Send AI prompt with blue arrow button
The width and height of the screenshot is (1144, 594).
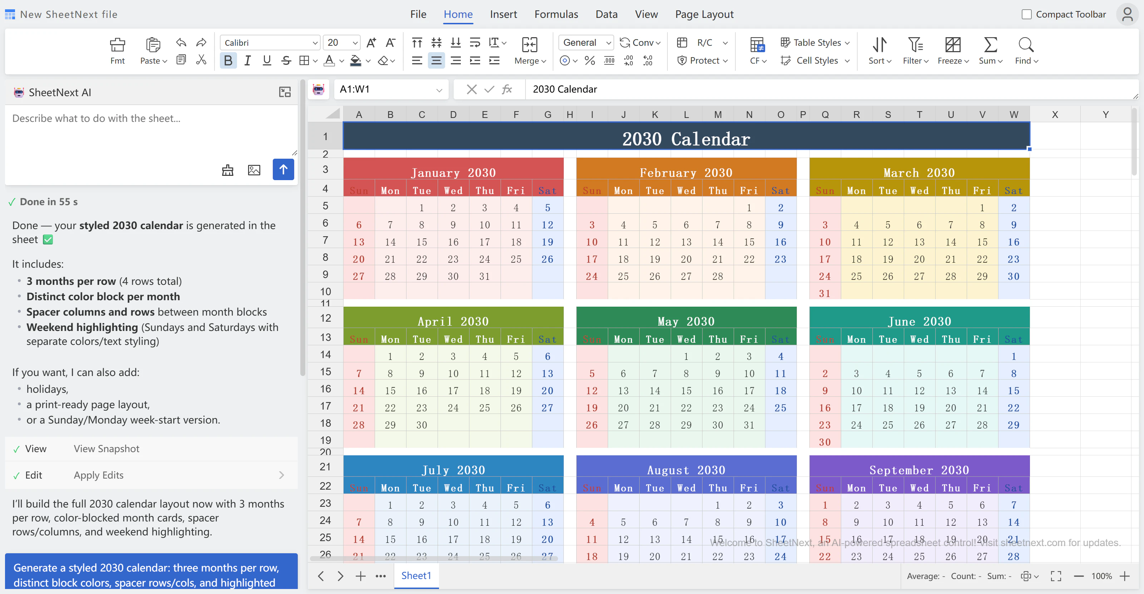point(283,170)
